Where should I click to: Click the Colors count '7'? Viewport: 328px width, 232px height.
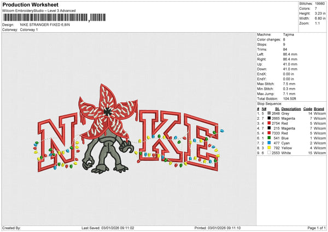coord(316,9)
